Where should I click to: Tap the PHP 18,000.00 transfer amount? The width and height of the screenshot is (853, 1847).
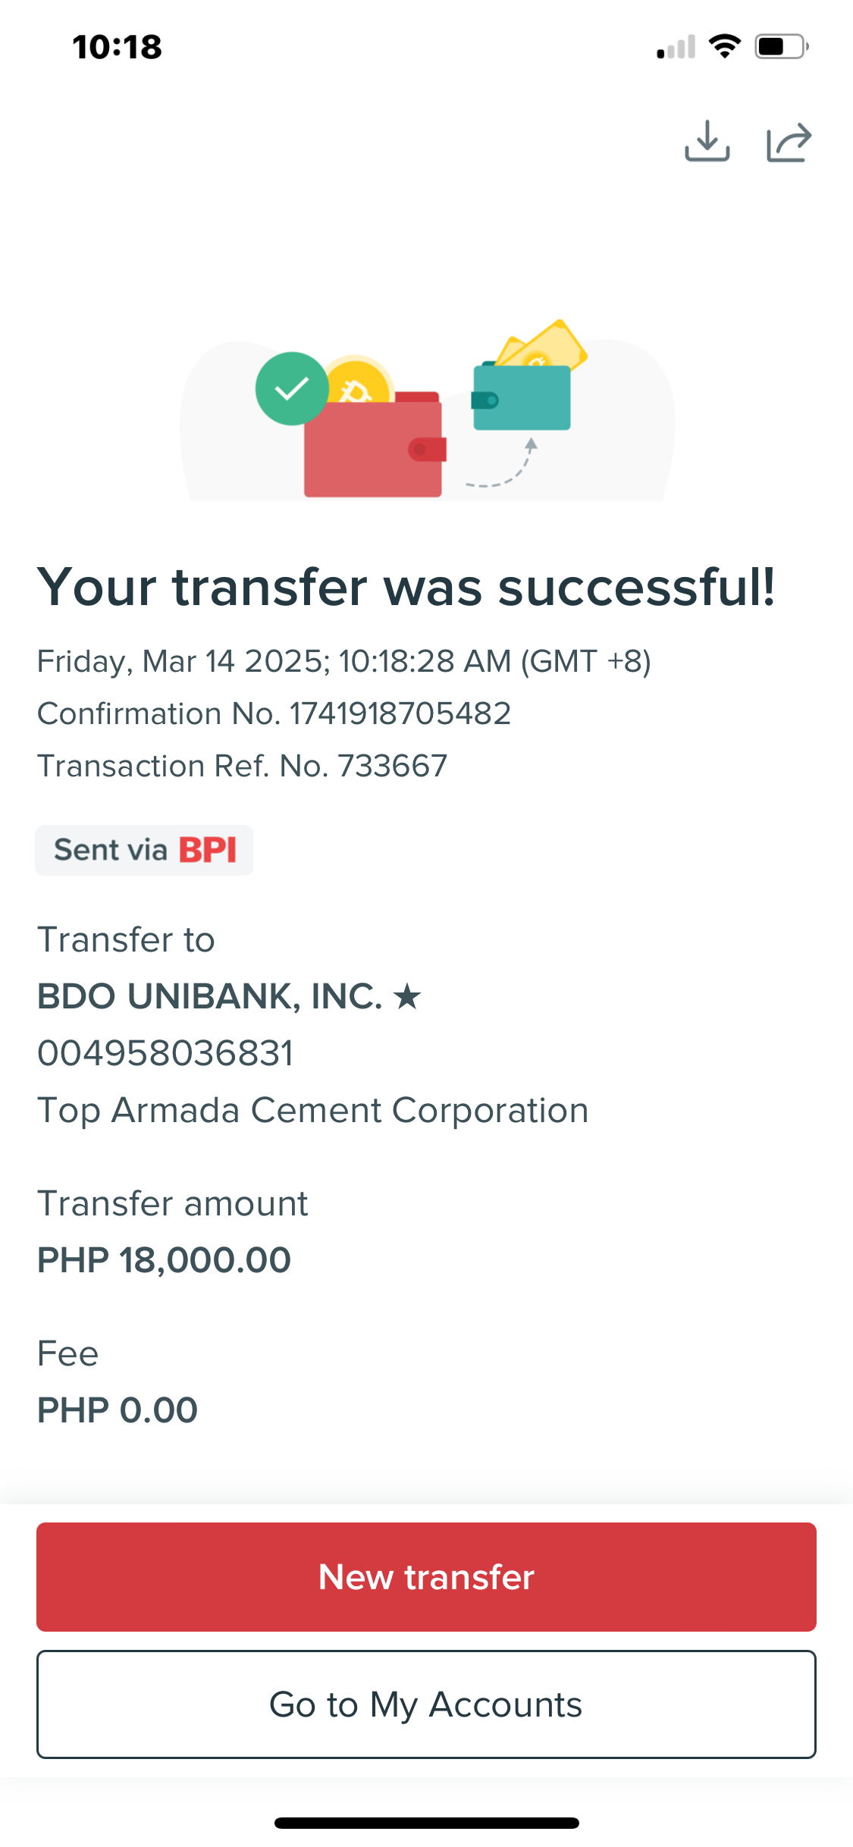click(x=164, y=1260)
